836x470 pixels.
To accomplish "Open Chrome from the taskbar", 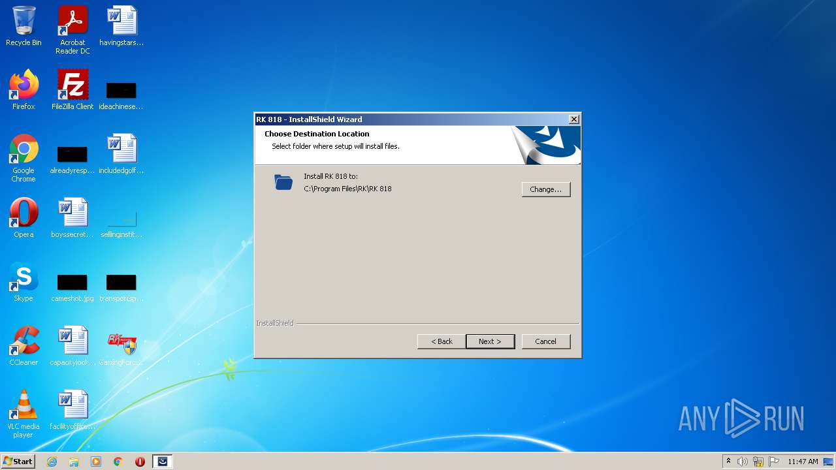I will pyautogui.click(x=118, y=462).
